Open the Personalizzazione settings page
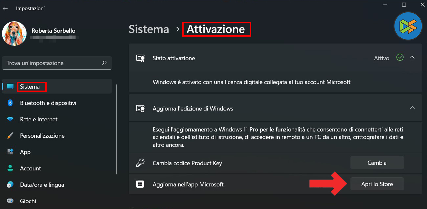 click(x=42, y=136)
